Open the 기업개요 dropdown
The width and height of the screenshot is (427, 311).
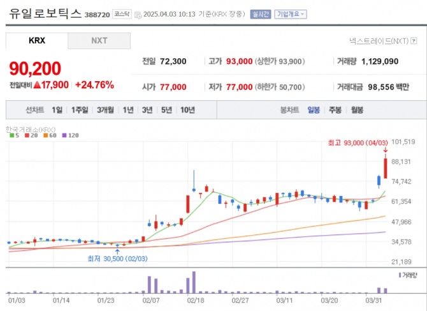click(291, 14)
